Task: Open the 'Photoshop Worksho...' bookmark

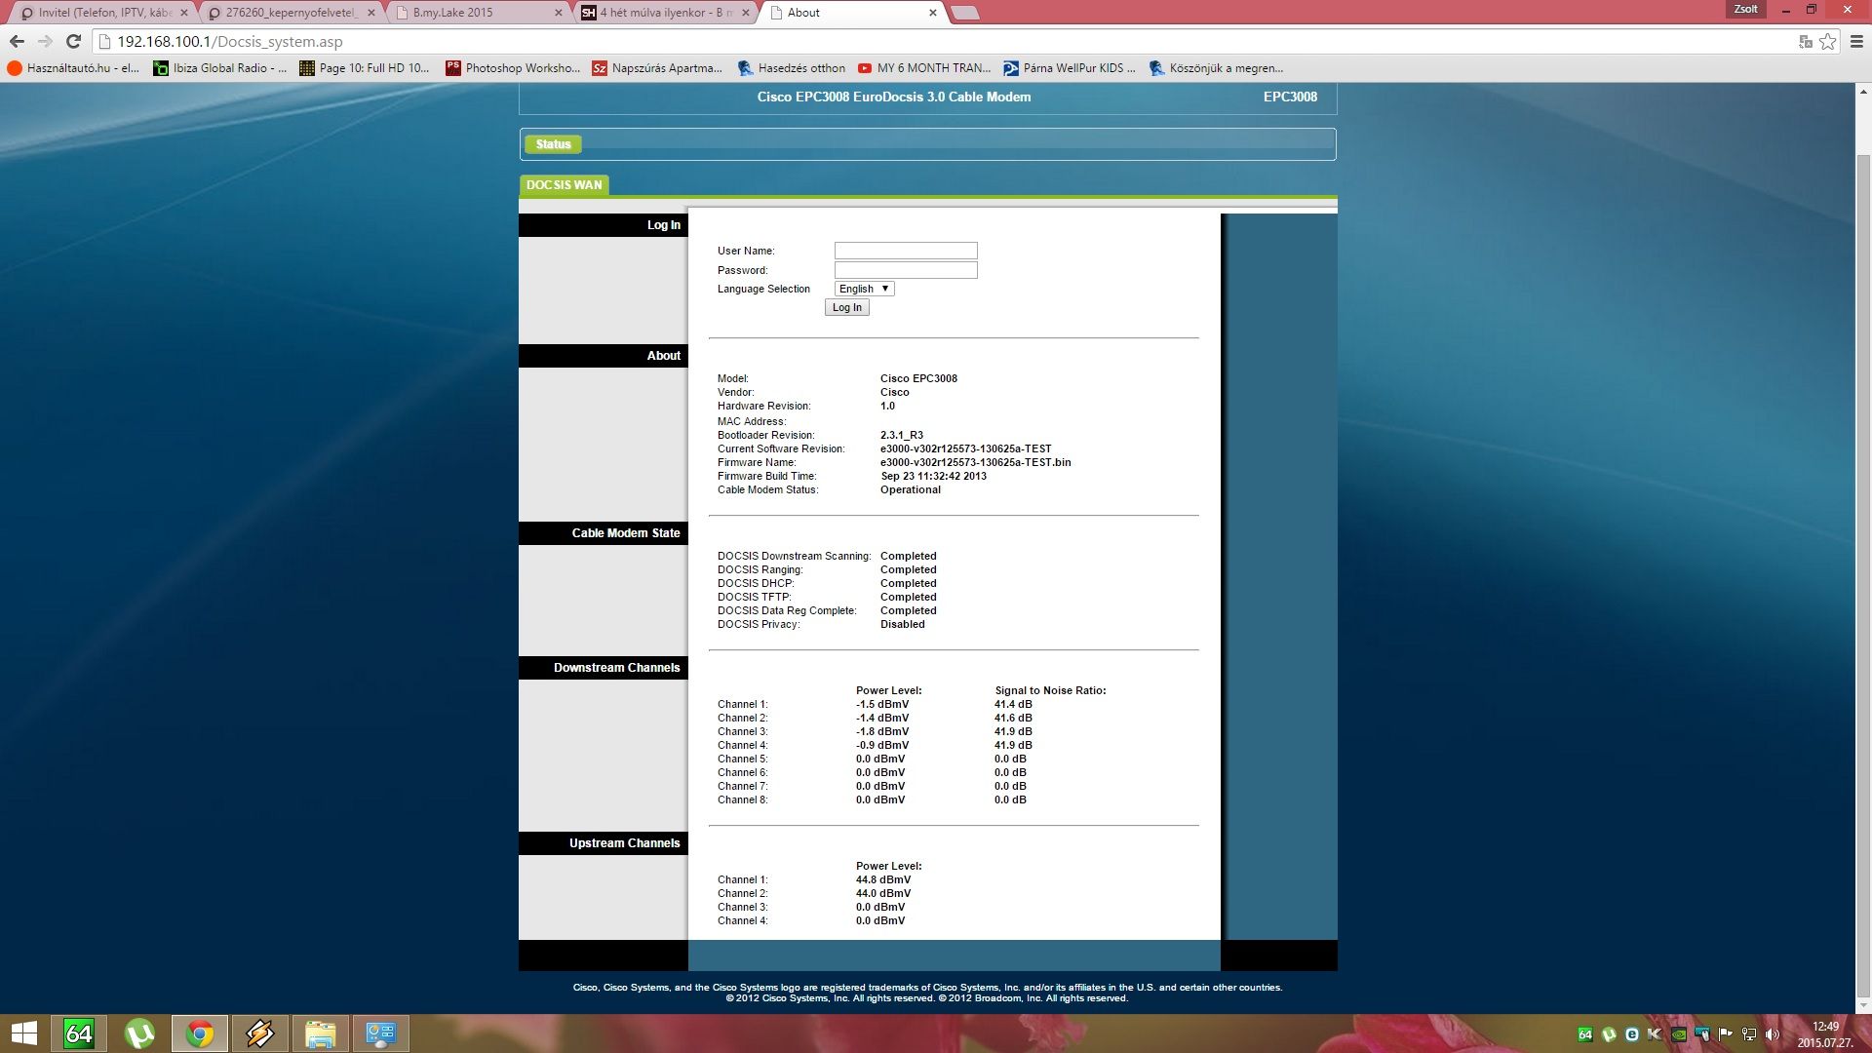Action: [513, 68]
